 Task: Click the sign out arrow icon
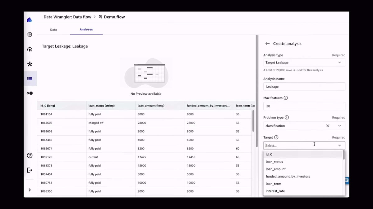(30, 170)
